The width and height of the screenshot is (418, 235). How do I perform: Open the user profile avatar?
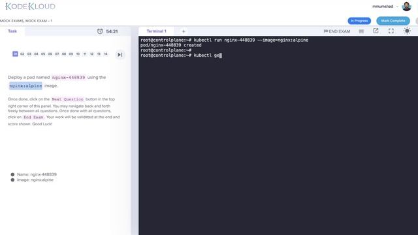pyautogui.click(x=406, y=7)
